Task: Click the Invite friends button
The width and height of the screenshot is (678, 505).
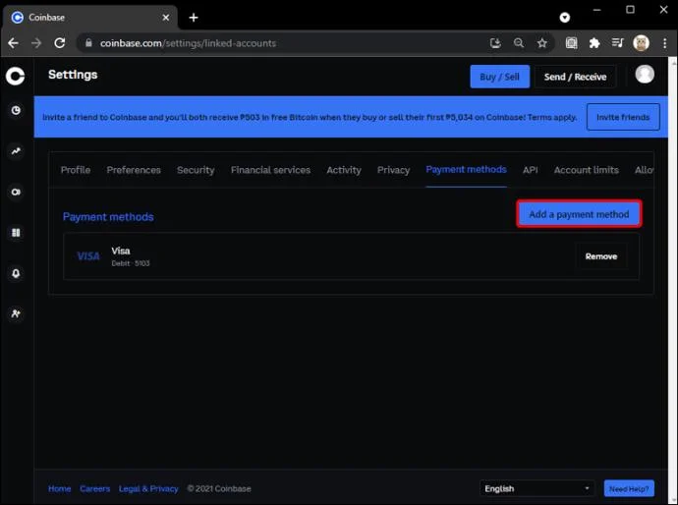Action: click(x=623, y=117)
